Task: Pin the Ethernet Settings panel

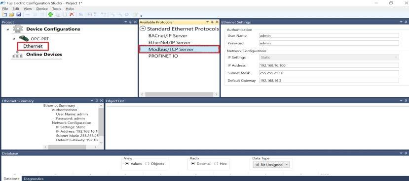Action: pyautogui.click(x=406, y=22)
